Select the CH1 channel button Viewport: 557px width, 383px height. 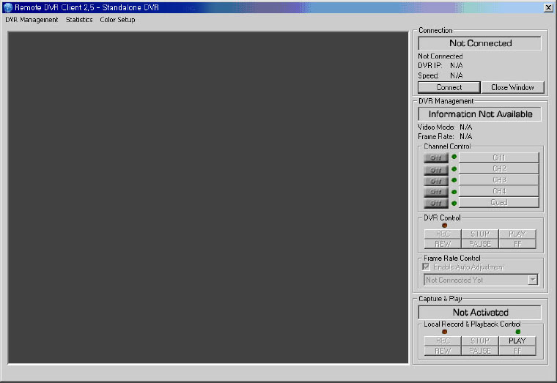coord(498,157)
